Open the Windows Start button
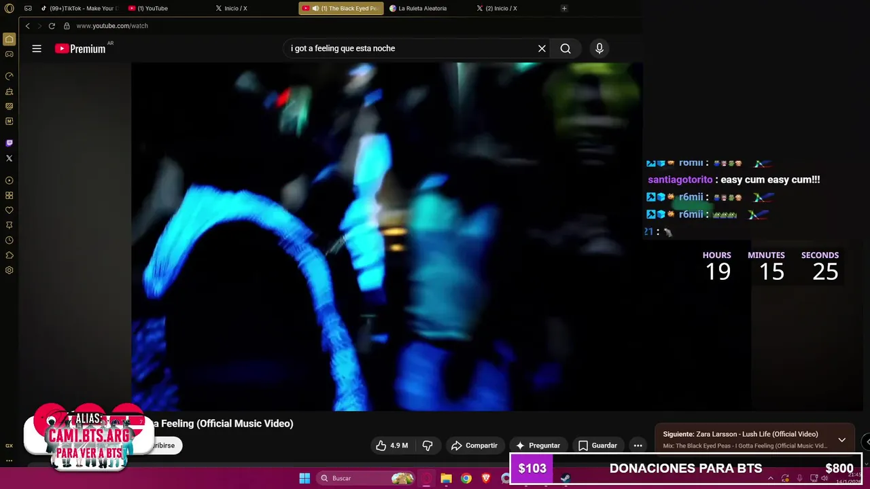This screenshot has width=870, height=489. [304, 478]
